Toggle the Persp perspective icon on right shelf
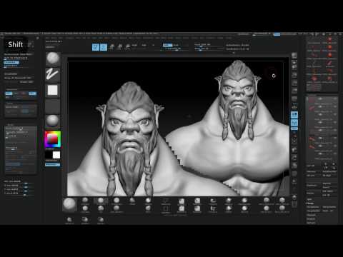343x257 pixels. (294, 99)
